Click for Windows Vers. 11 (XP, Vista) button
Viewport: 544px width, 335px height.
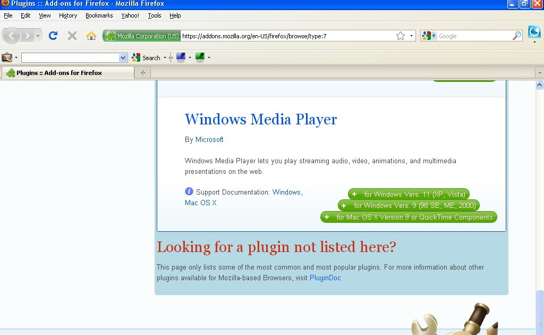[409, 194]
